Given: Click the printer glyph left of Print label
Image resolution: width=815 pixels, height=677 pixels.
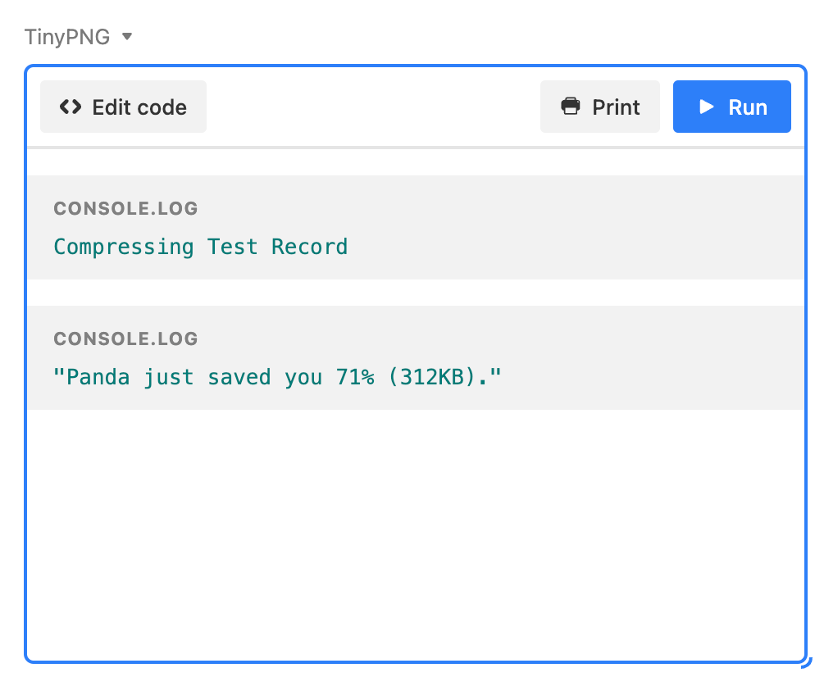Looking at the screenshot, I should [571, 107].
